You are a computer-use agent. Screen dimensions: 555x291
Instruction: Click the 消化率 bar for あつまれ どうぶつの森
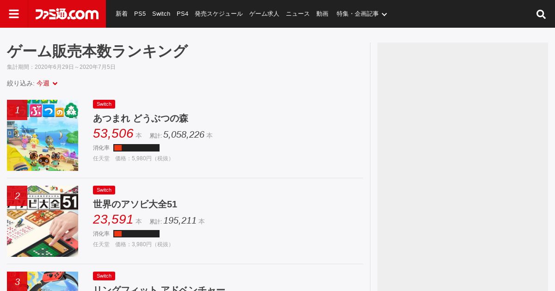click(x=136, y=148)
